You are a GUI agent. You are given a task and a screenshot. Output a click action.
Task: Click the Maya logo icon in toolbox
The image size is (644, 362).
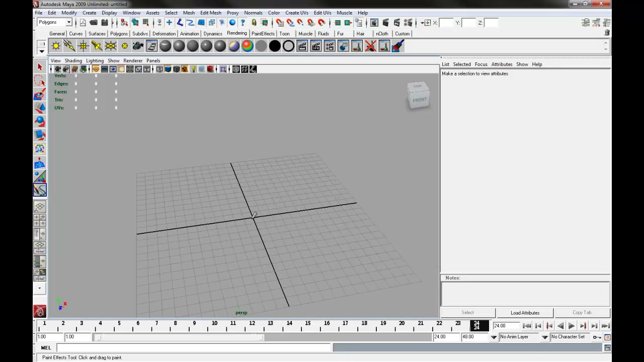40,311
